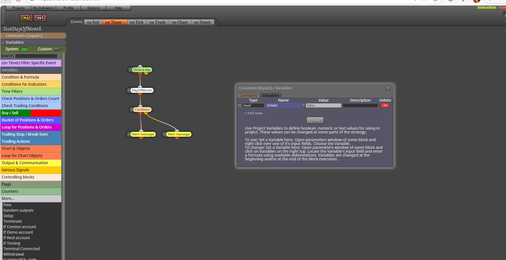
Task: Export project as .ex5 file
Action: click(40, 18)
